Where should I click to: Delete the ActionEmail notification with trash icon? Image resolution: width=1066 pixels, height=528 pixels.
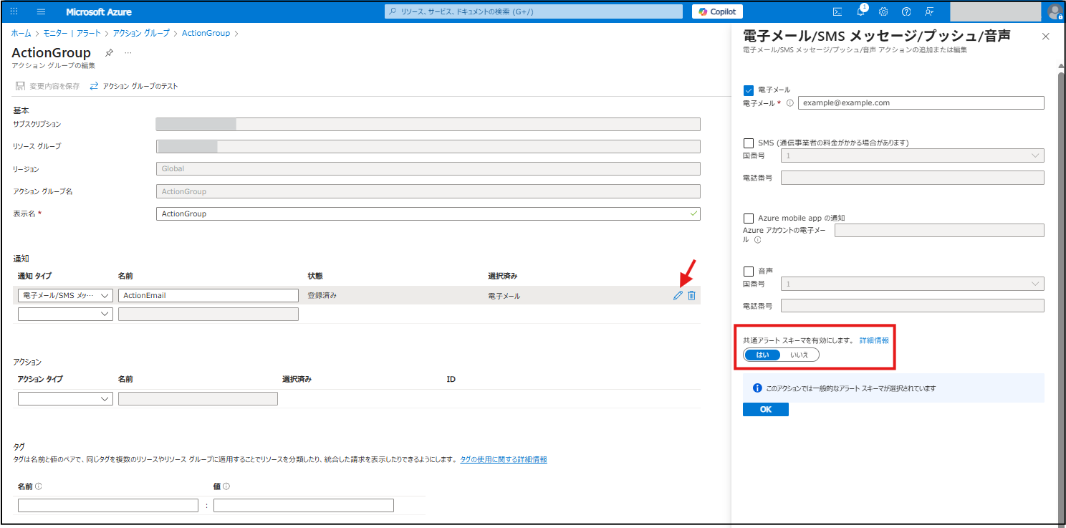click(691, 295)
